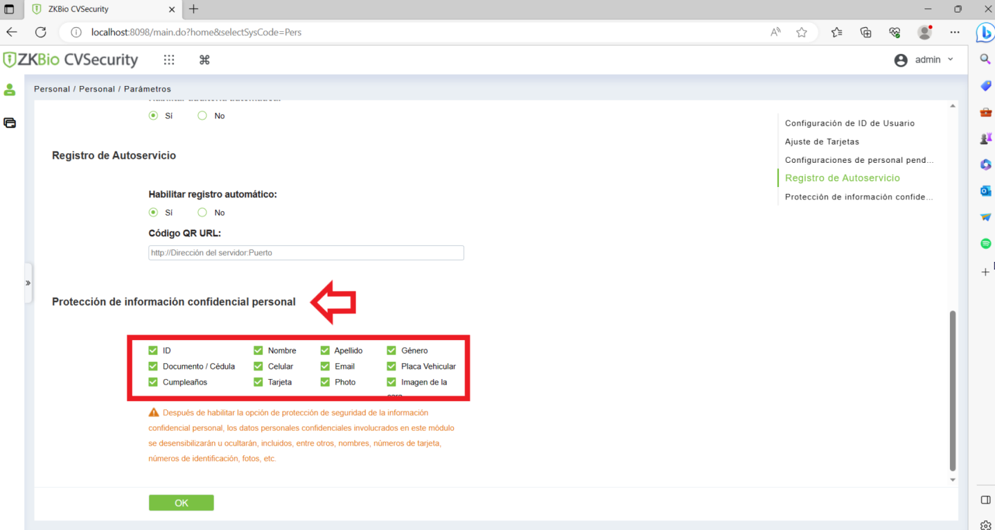Expand the collapsed left panel handle
This screenshot has height=530, width=995.
[28, 283]
